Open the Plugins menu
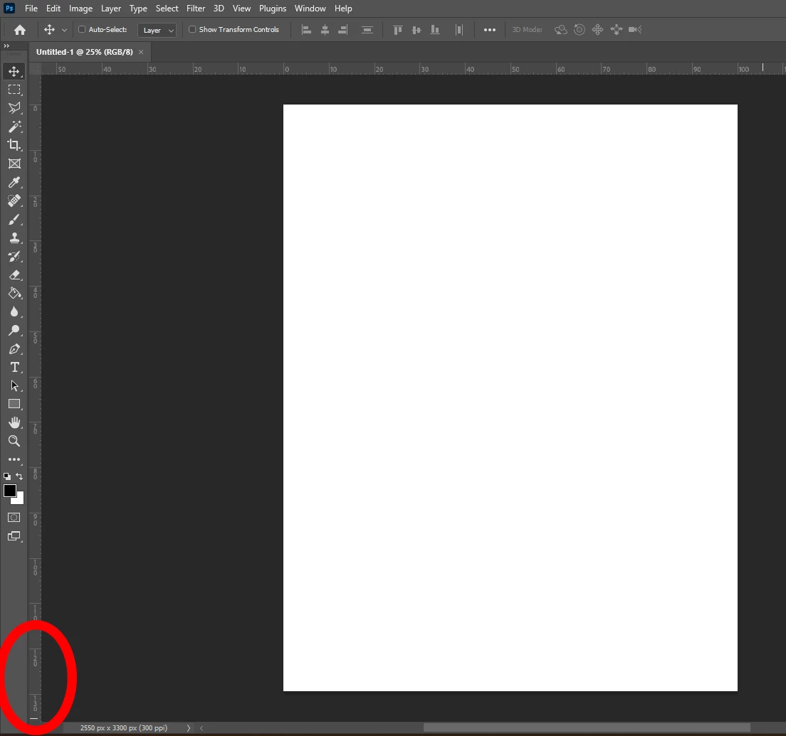786x736 pixels. pos(272,9)
